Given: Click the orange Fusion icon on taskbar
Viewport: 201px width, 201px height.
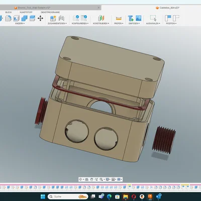Looking at the screenshot, I should pyautogui.click(x=150, y=196).
